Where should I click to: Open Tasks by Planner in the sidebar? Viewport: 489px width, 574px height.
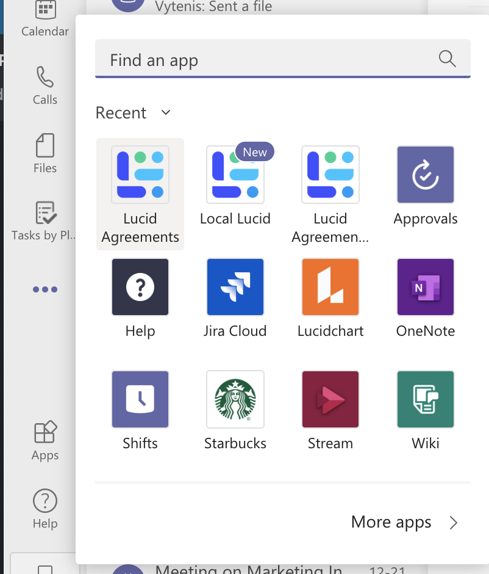pyautogui.click(x=44, y=220)
